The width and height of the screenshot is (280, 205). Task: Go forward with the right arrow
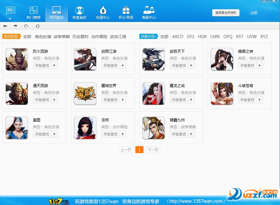pyautogui.click(x=15, y=26)
